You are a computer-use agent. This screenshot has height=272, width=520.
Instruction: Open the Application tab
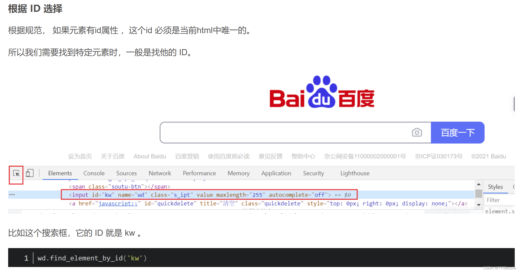(x=276, y=173)
